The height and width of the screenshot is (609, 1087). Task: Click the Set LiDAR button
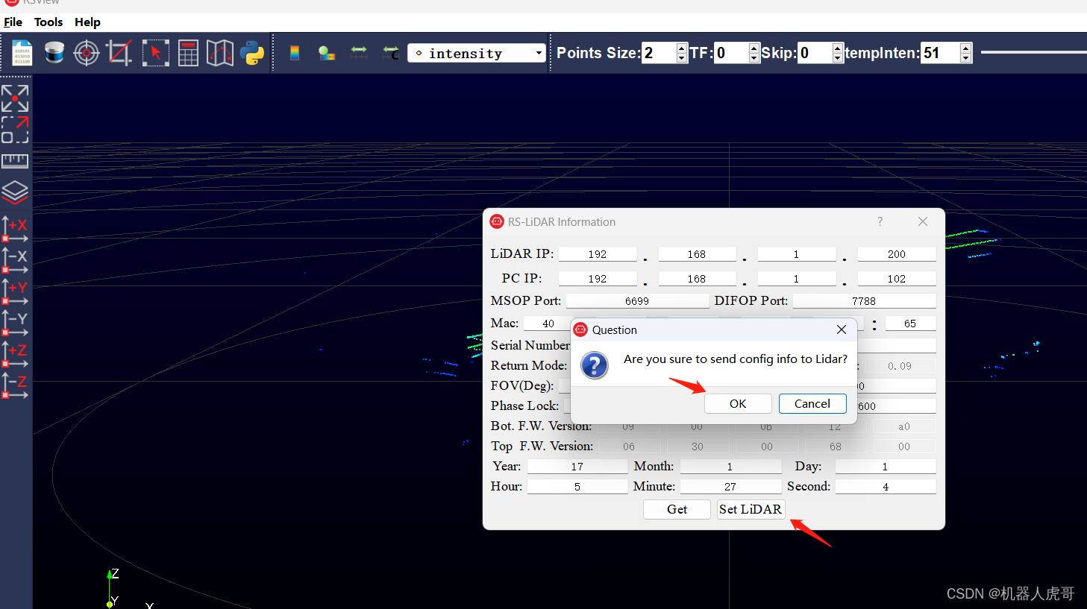(751, 509)
